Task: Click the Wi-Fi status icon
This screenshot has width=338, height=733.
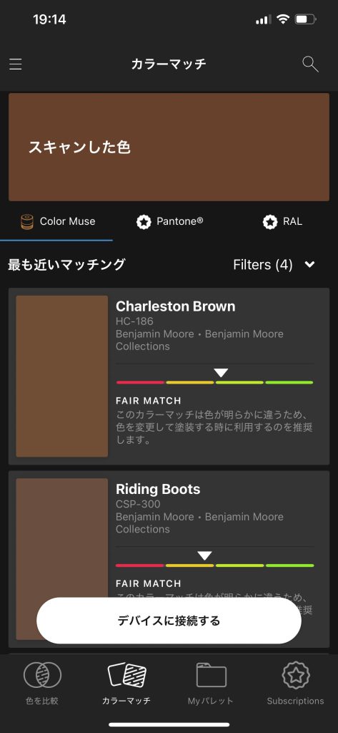Action: click(x=282, y=19)
